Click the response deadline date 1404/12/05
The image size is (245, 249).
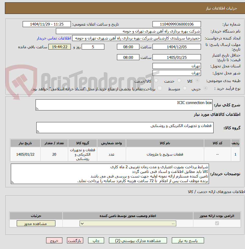(x=177, y=47)
